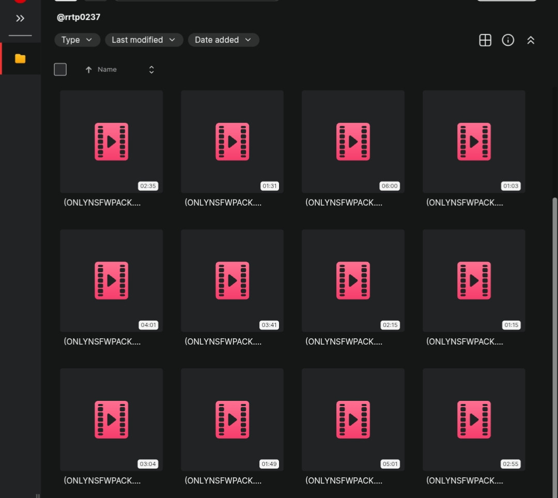558x498 pixels.
Task: Collapse the header with the double chevron up icon
Action: [531, 40]
